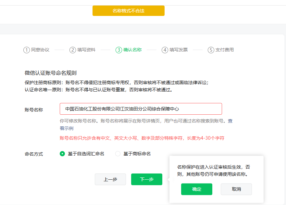Screen dimensions: 286x205
Task: Select the 基于商标命名 radio button
Action: (118, 154)
